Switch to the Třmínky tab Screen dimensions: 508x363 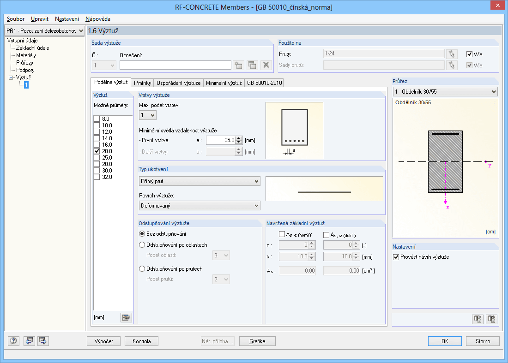(142, 83)
